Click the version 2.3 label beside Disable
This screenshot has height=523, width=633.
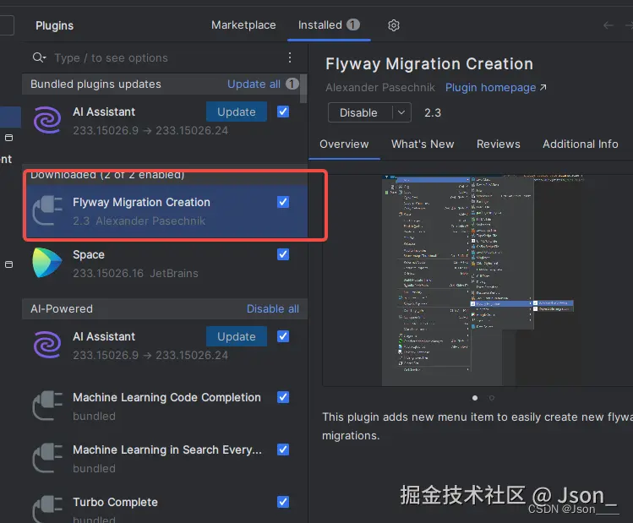pos(433,112)
